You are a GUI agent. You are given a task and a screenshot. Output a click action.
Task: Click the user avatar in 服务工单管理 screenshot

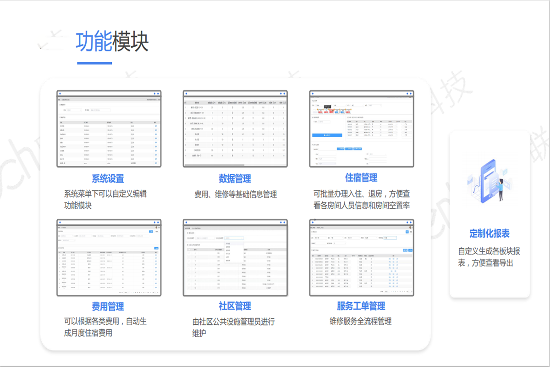(x=411, y=227)
